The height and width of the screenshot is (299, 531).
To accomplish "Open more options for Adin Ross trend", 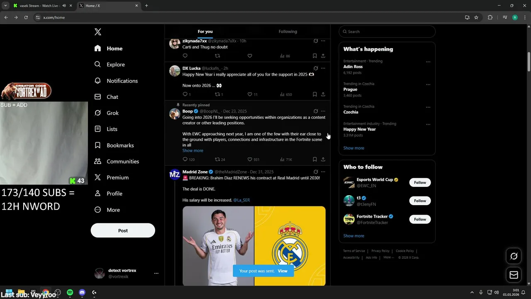I will pos(428,62).
